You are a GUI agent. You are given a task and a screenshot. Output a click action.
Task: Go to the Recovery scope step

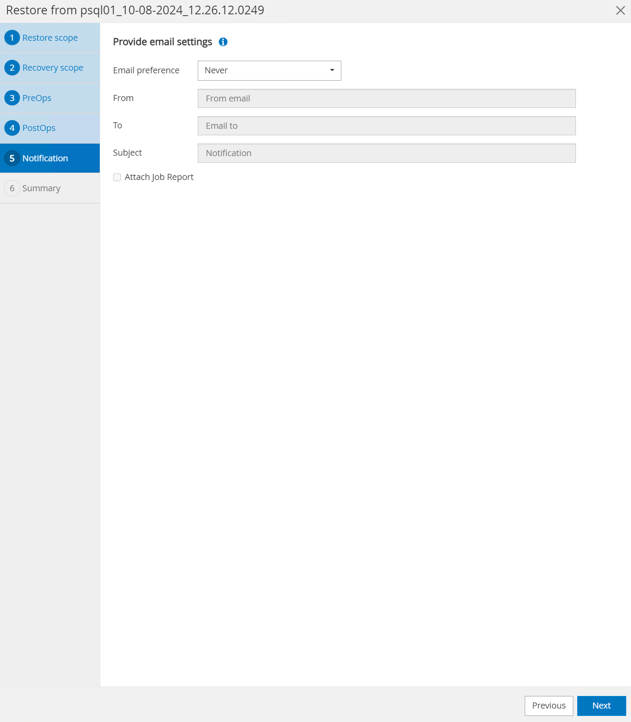50,68
